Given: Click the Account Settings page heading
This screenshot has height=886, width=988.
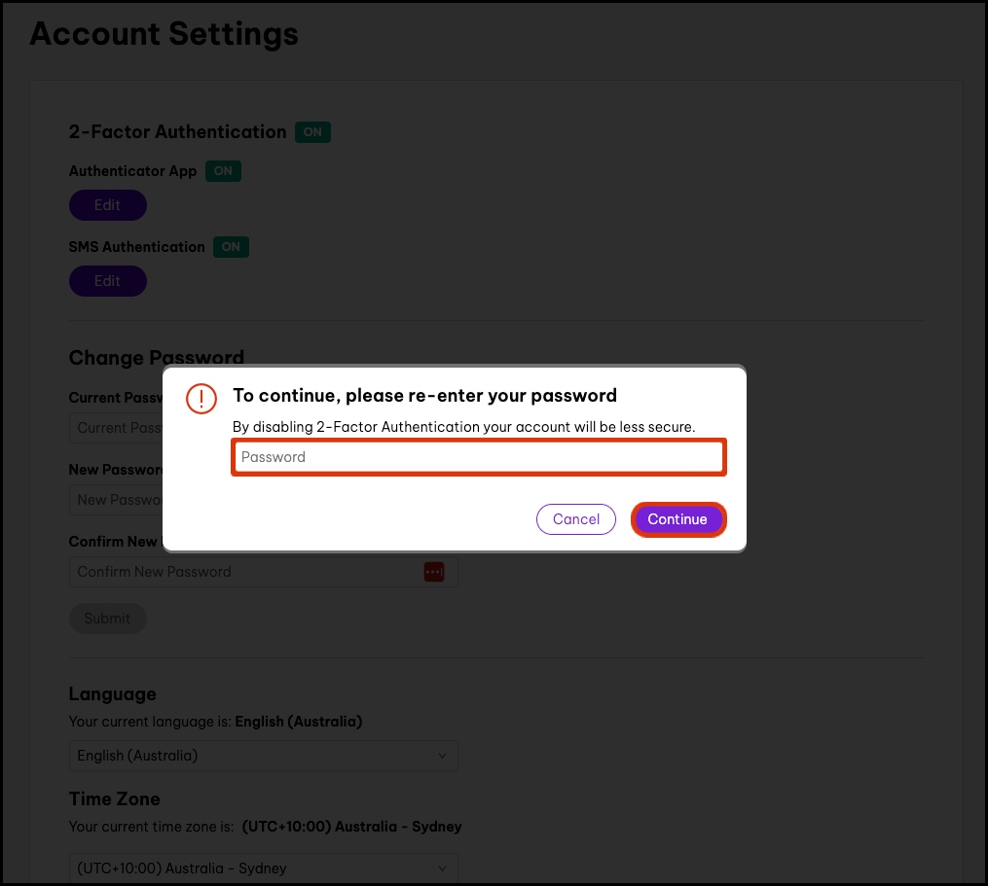Looking at the screenshot, I should 164,34.
